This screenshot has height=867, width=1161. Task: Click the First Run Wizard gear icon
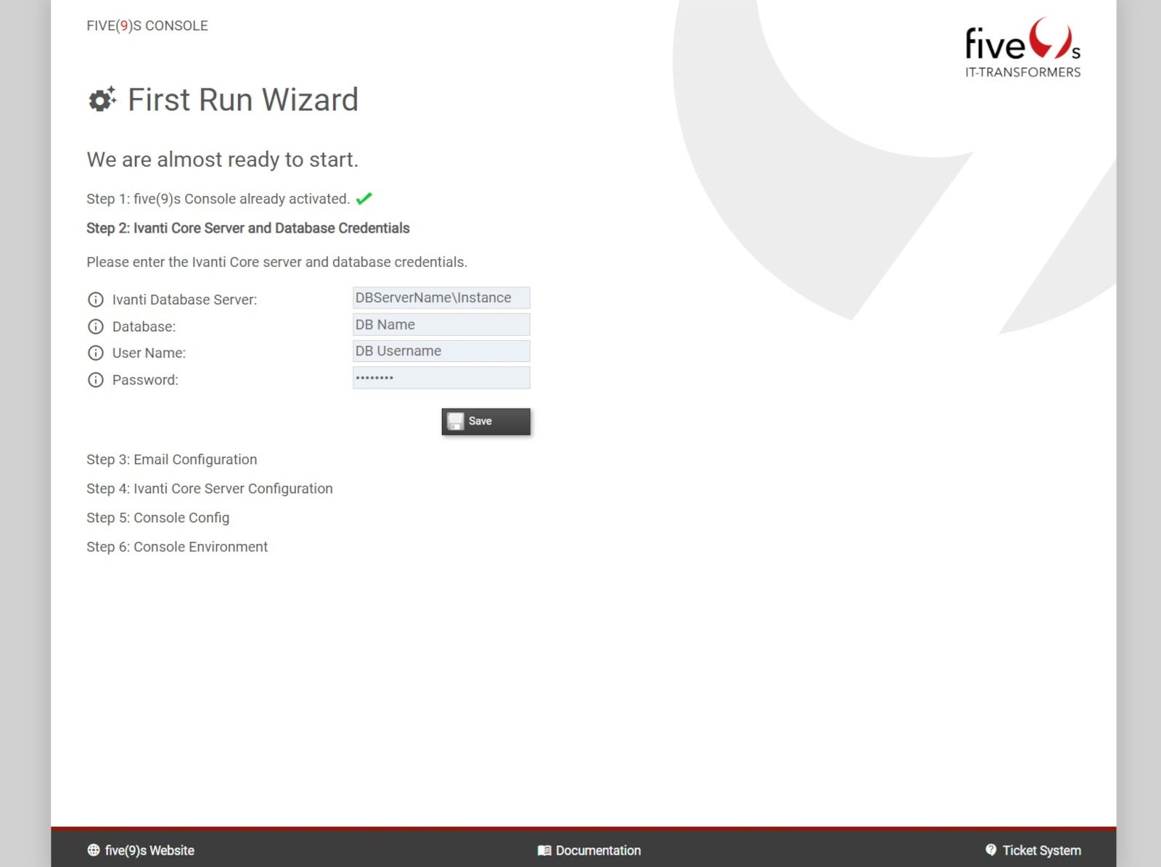102,99
